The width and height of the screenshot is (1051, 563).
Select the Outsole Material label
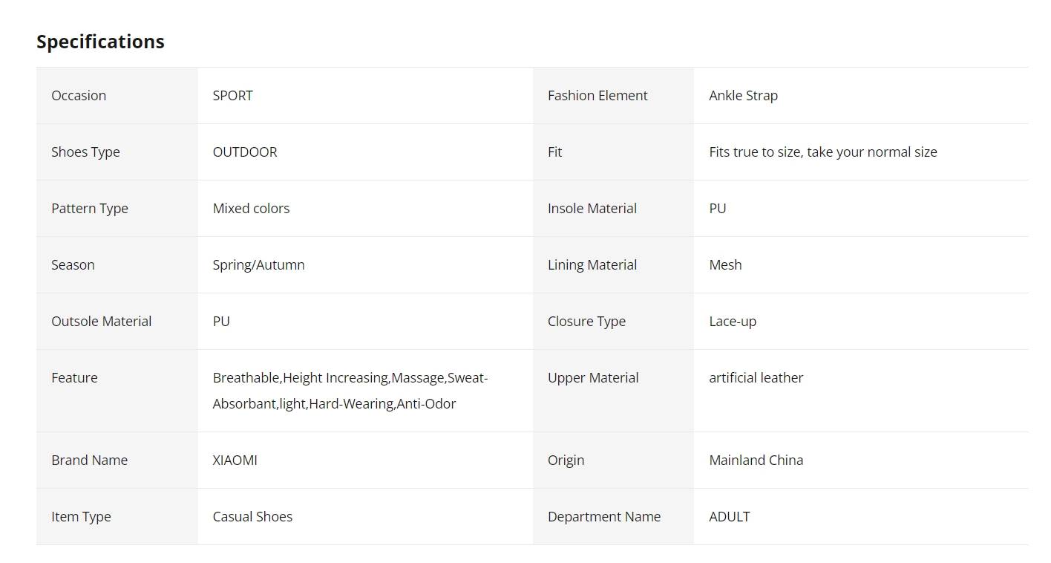[101, 322]
